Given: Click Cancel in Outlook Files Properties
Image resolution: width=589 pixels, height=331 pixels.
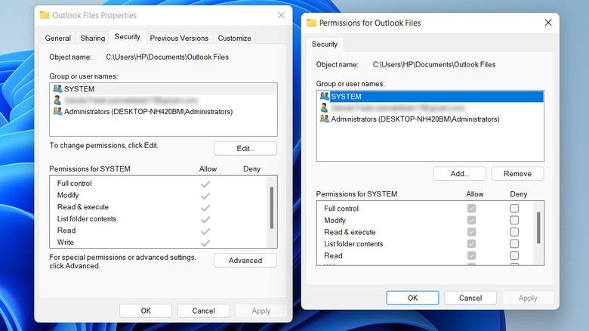Looking at the screenshot, I should click(204, 311).
